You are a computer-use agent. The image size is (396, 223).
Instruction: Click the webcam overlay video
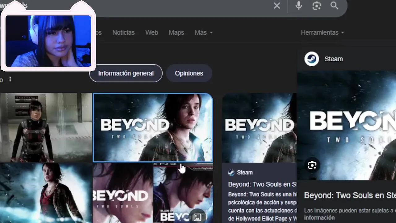point(48,41)
